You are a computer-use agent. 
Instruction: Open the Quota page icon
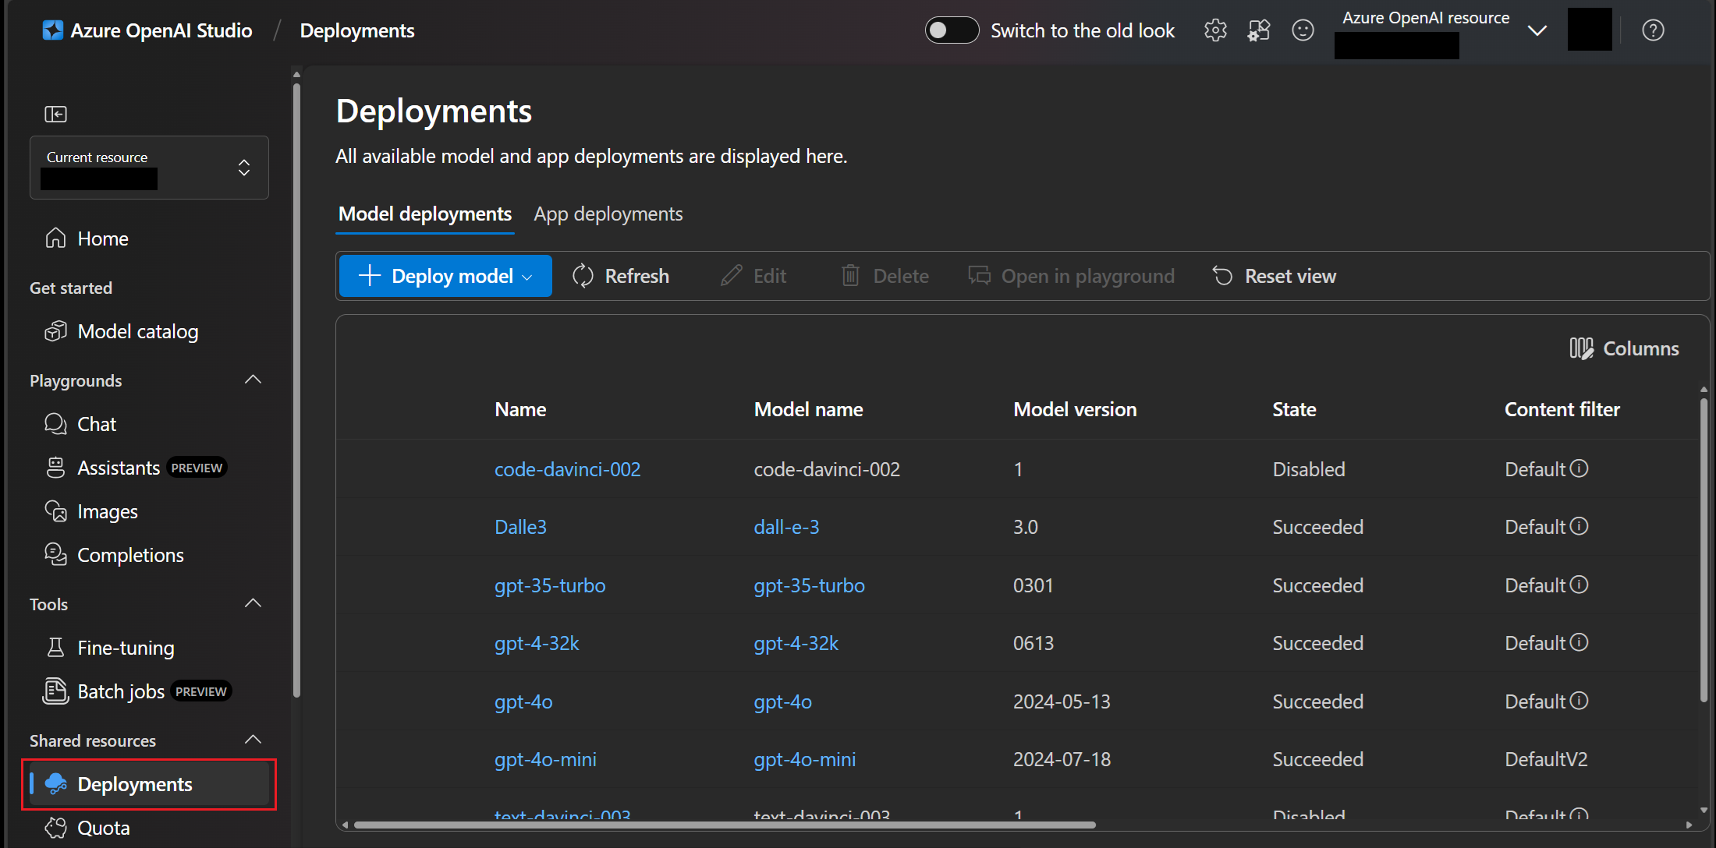(55, 827)
